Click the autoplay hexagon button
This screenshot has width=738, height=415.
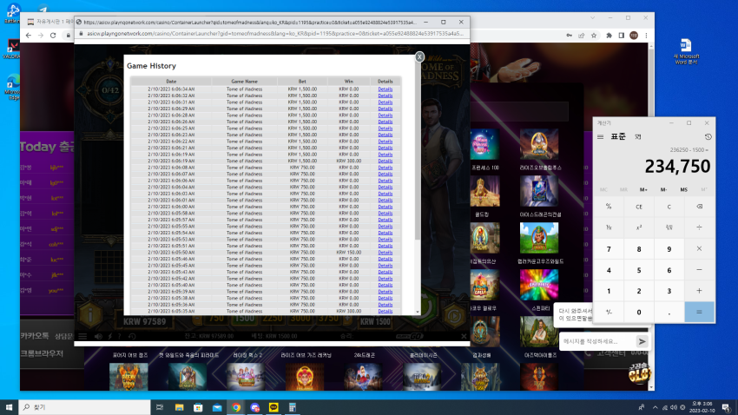[x=454, y=316]
